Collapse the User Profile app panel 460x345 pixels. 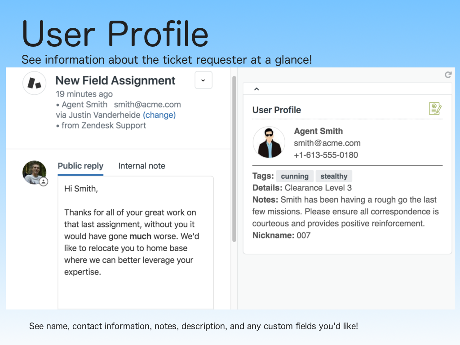click(x=257, y=89)
